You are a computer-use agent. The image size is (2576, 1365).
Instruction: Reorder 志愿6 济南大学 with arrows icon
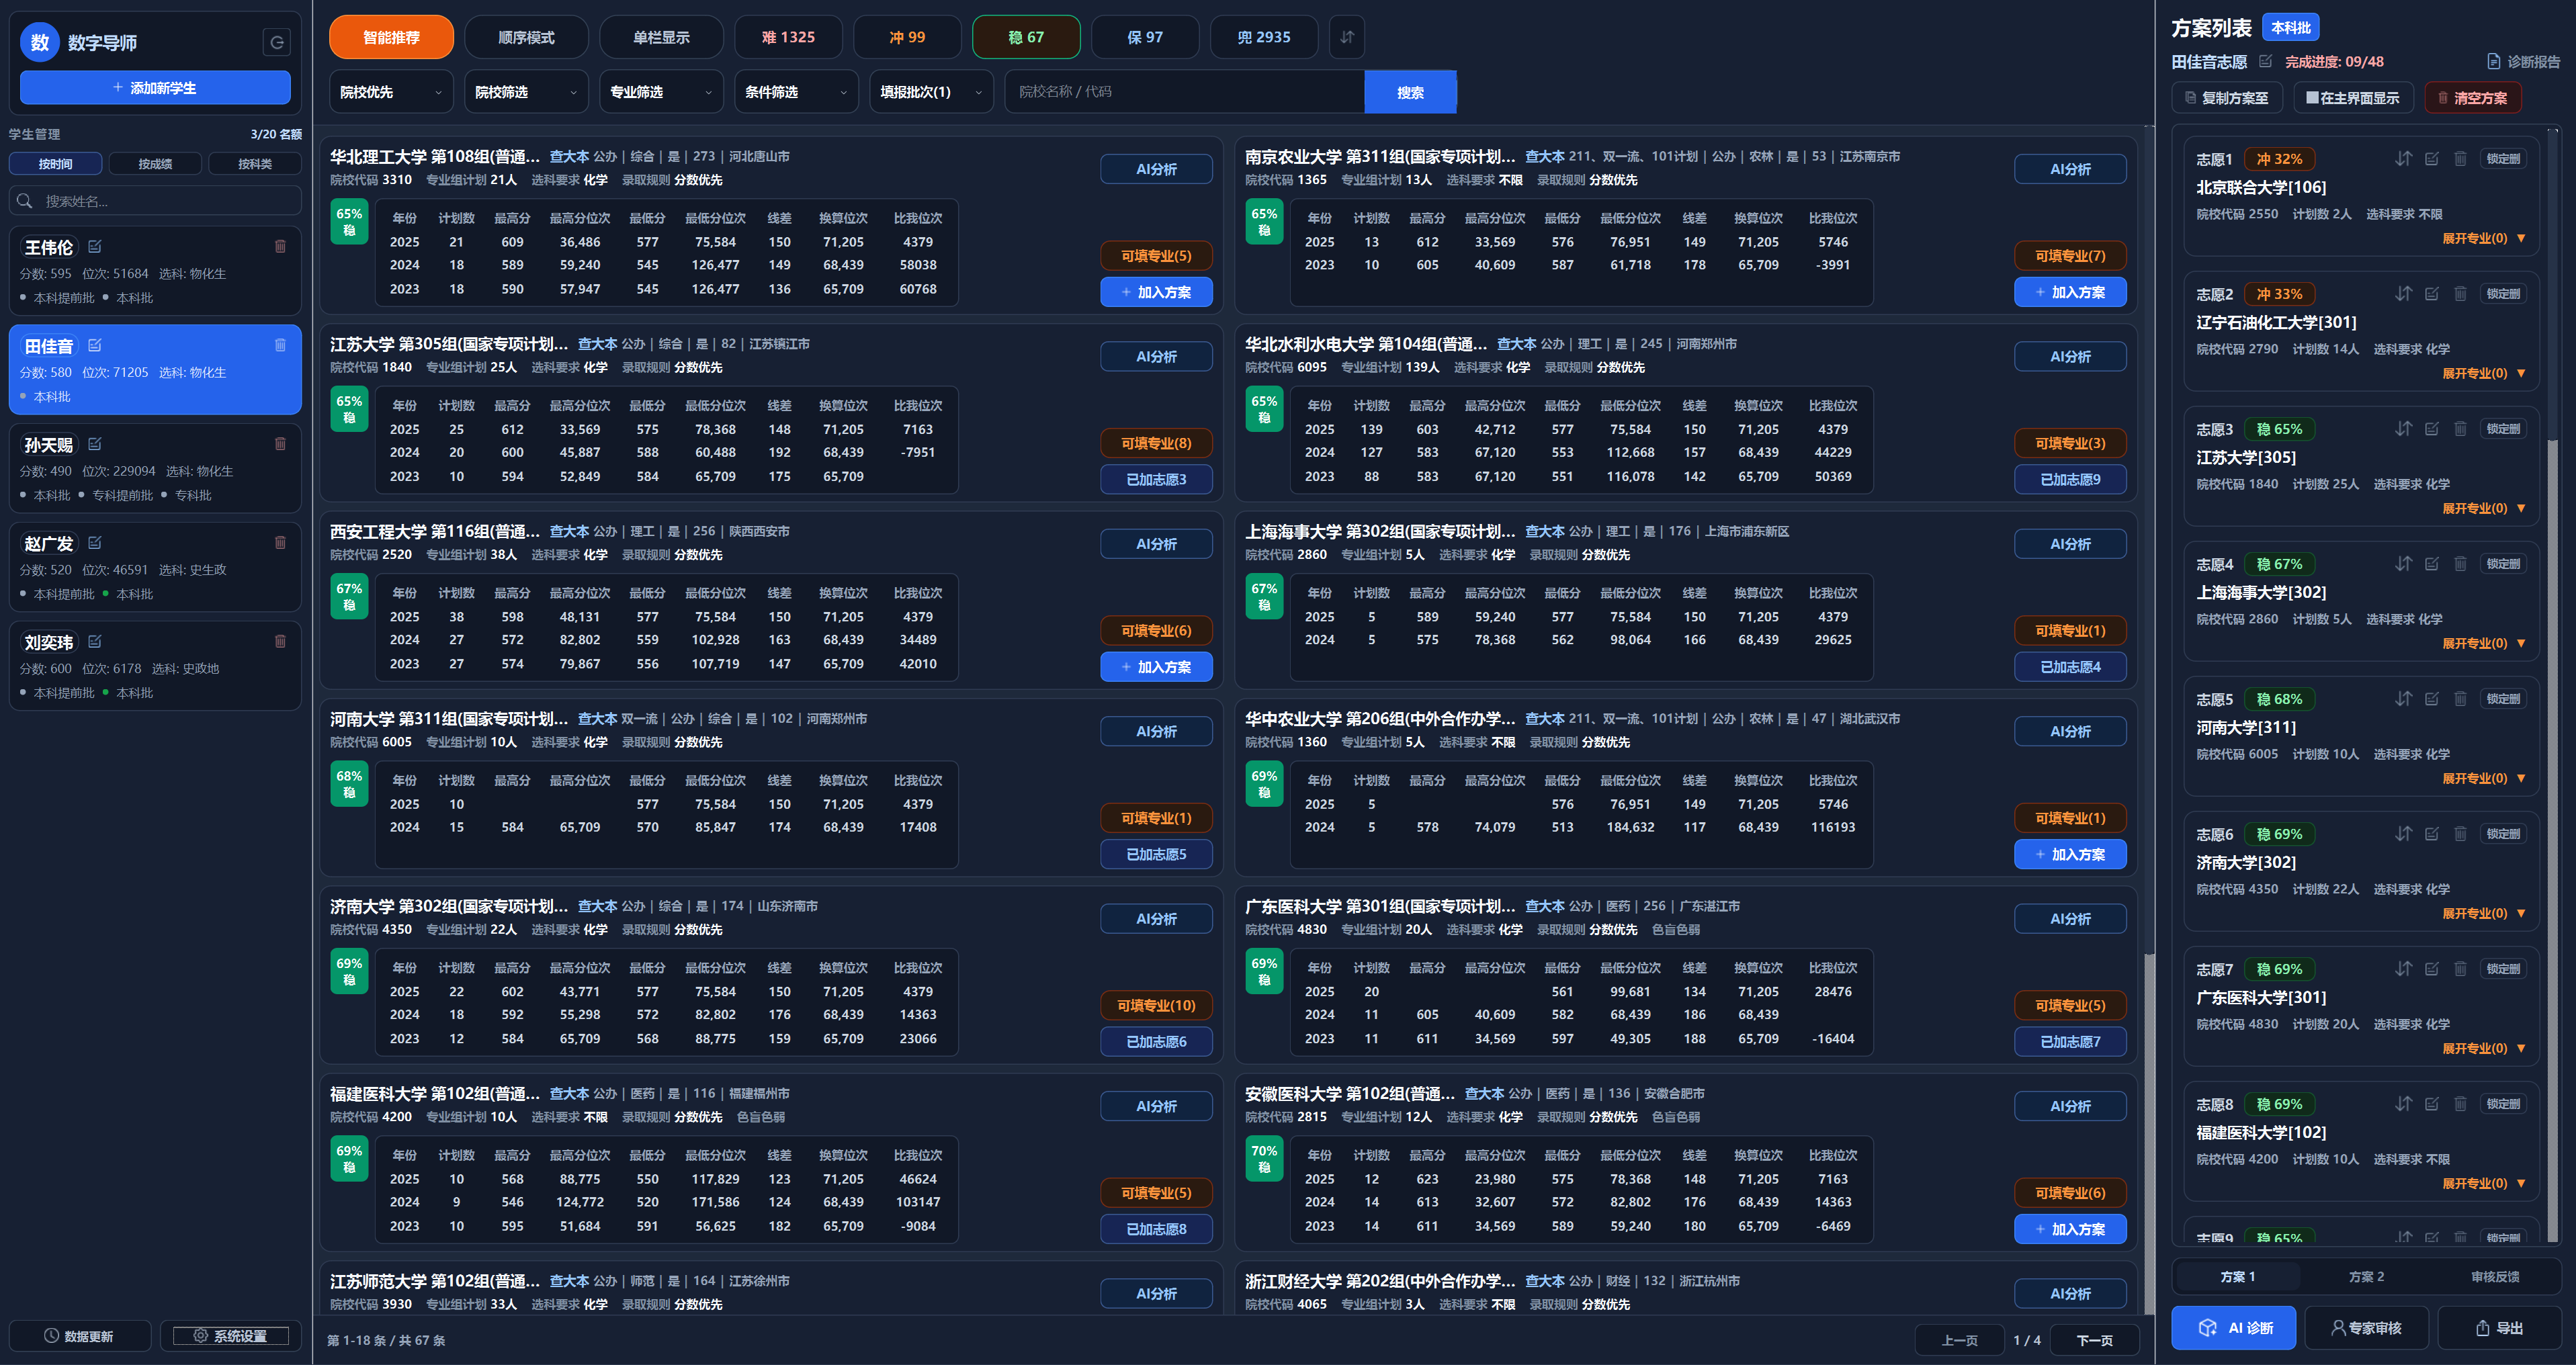(x=2403, y=833)
